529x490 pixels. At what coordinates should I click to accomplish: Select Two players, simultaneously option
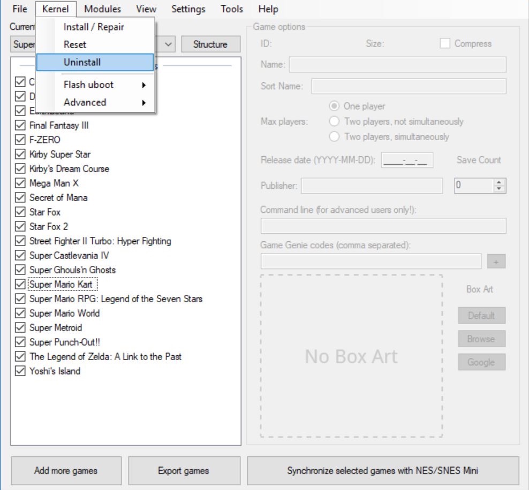334,136
